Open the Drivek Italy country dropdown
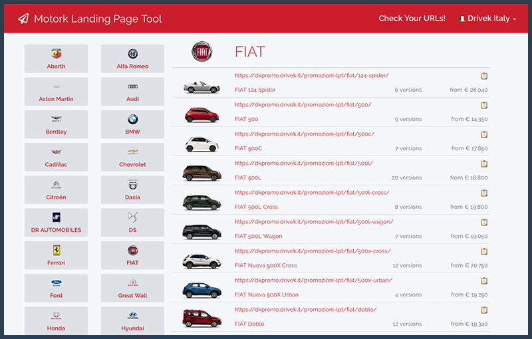532x339 pixels. pos(487,19)
